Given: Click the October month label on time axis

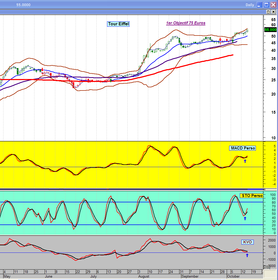Looking at the screenshot, I should coord(233,277).
